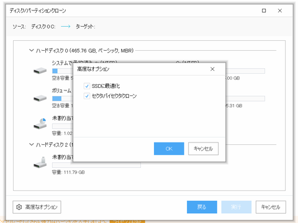Confirm the advanced options with OK
The image size is (298, 223).
coord(169,149)
